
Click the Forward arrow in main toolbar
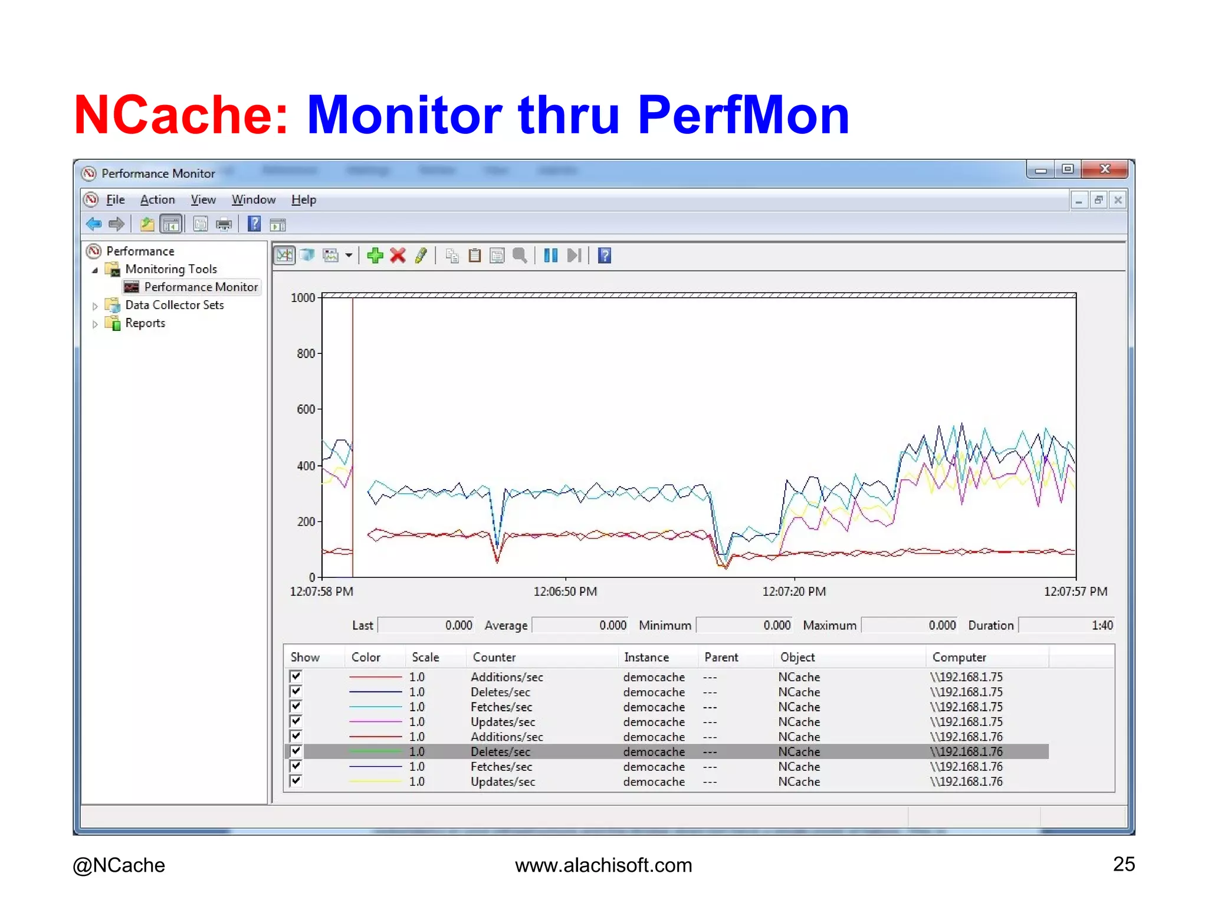[x=117, y=224]
